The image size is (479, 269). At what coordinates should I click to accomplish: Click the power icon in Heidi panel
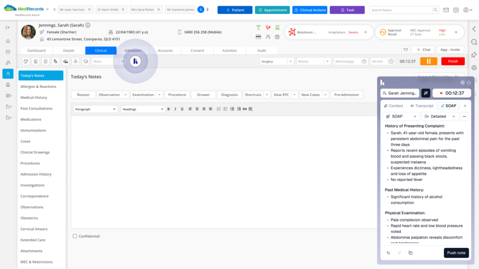(469, 83)
